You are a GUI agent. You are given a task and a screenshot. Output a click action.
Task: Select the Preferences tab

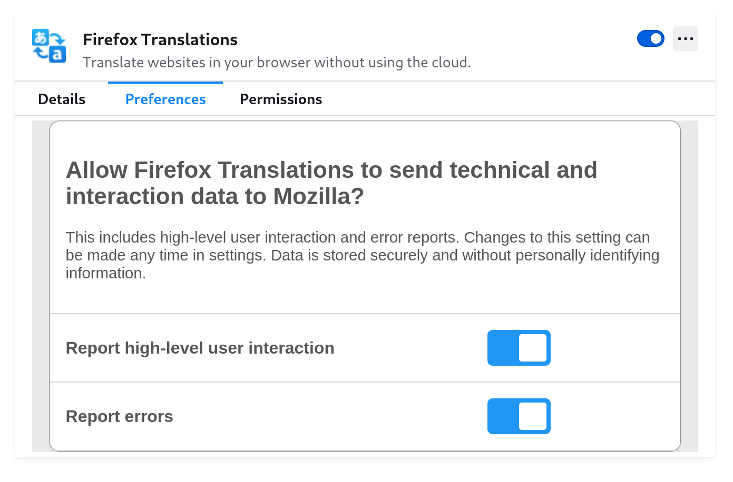coord(165,99)
